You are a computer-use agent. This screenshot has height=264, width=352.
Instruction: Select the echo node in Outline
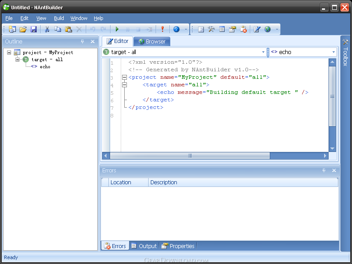(45, 66)
